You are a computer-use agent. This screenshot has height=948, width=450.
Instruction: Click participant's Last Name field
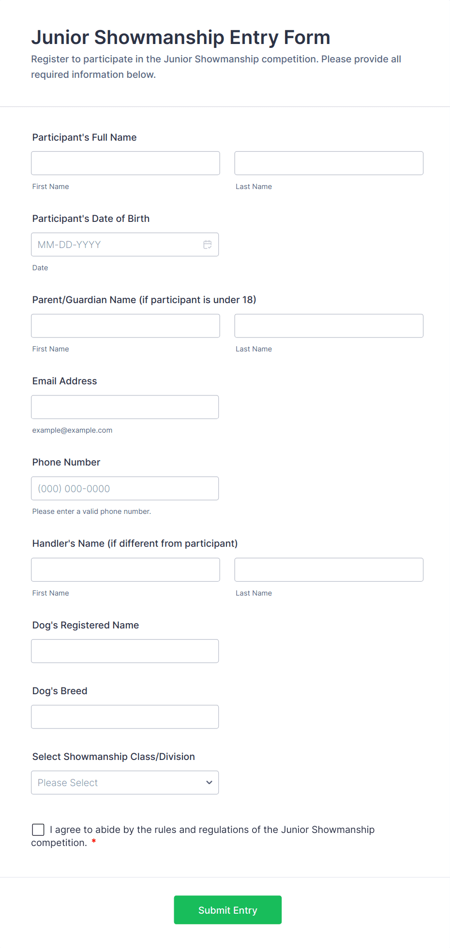[329, 163]
